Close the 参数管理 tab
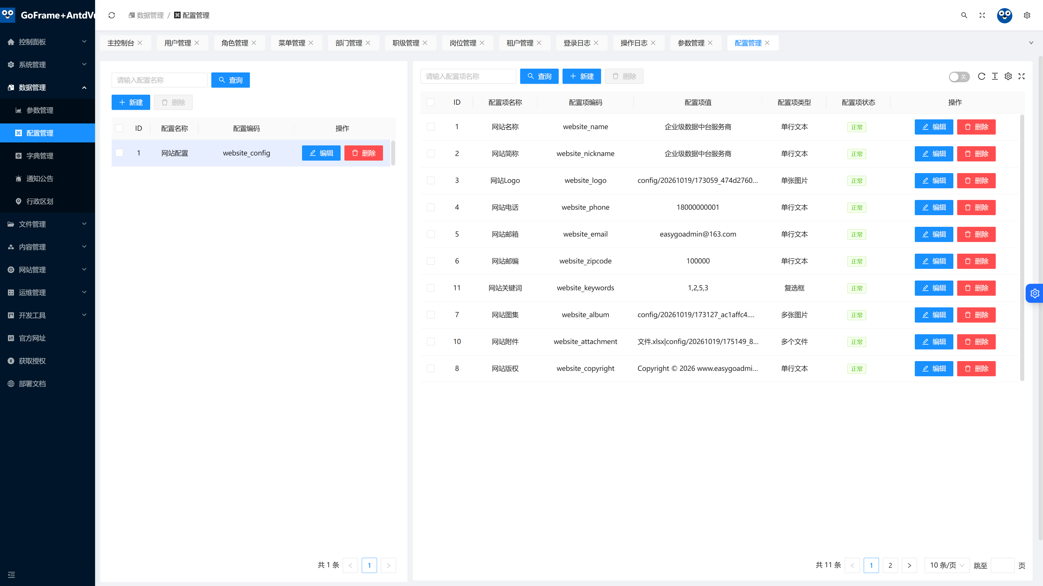1043x586 pixels. [x=710, y=43]
